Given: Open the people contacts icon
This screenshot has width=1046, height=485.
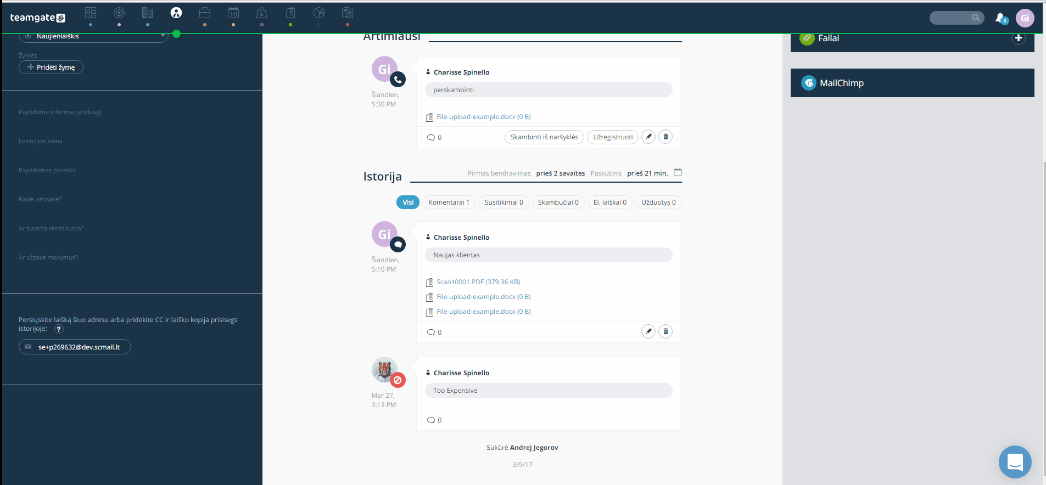Looking at the screenshot, I should click(176, 13).
